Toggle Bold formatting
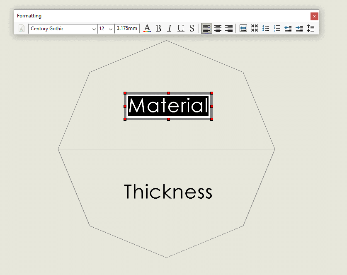The height and width of the screenshot is (275, 347). click(x=158, y=28)
